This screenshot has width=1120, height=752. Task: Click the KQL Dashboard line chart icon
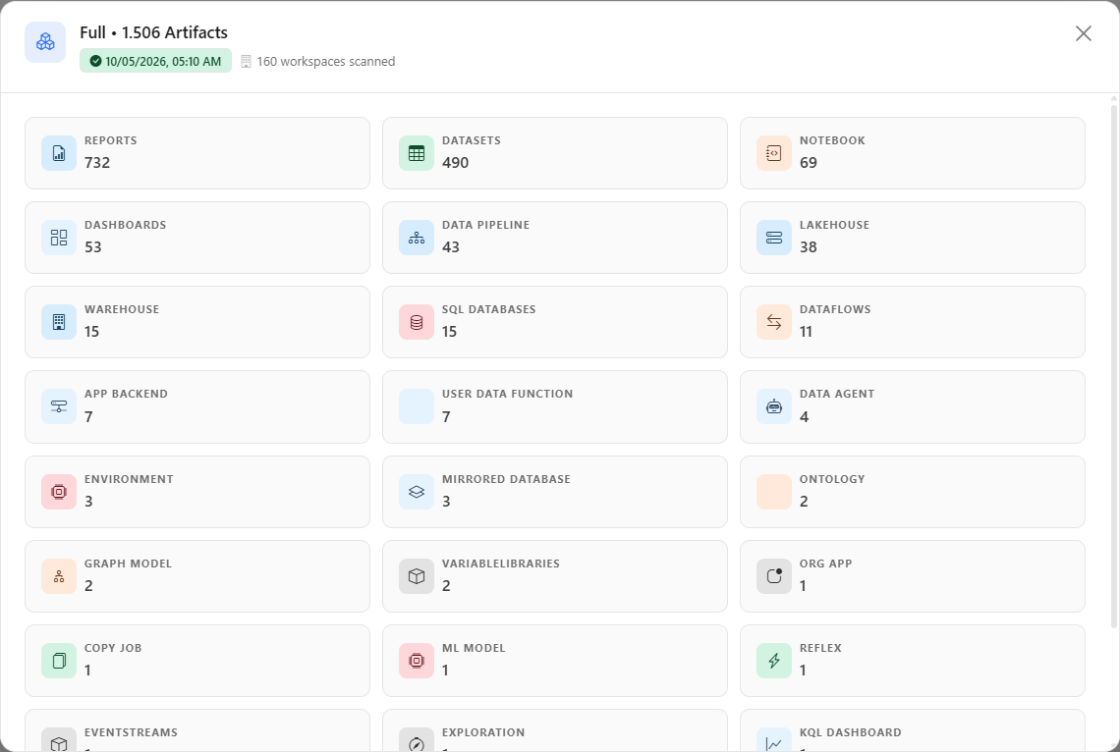click(x=774, y=744)
